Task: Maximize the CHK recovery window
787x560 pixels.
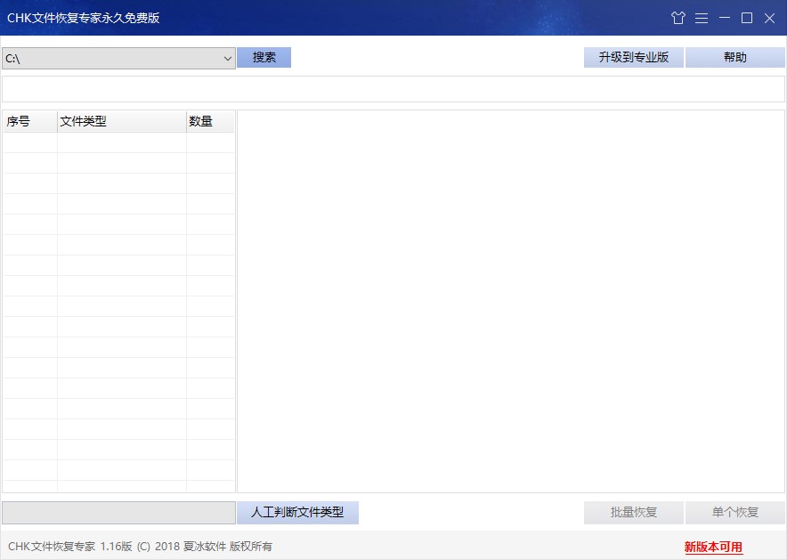Action: coord(747,18)
